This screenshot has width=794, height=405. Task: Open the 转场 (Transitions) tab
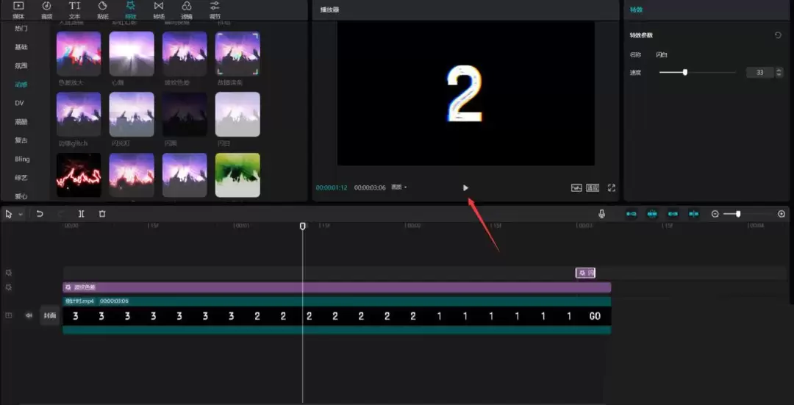[159, 10]
